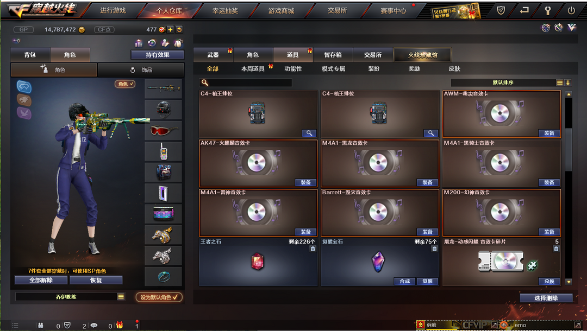Screen dimensions: 587x331
Task: Expand the emo chat panel arrow
Action: point(578,325)
